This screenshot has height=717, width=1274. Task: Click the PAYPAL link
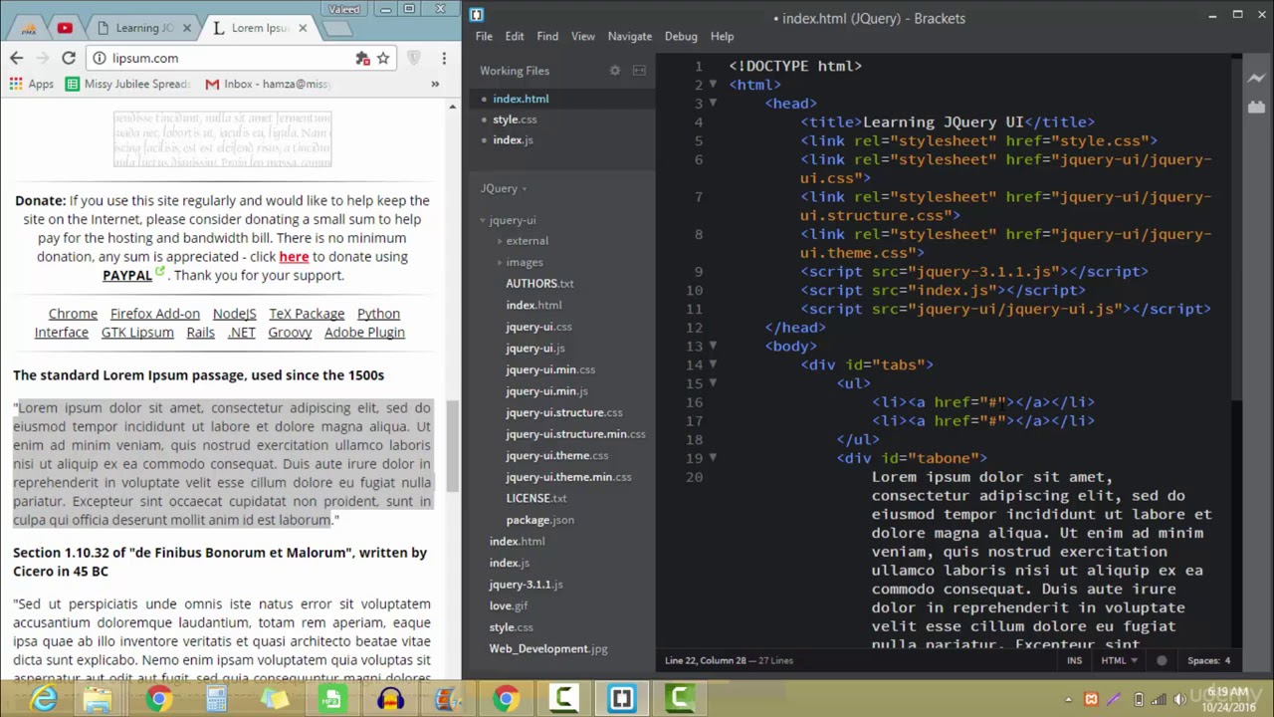(x=127, y=276)
